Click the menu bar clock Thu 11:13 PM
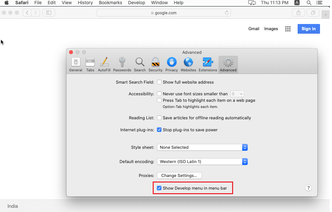The height and width of the screenshot is (212, 332). click(275, 3)
